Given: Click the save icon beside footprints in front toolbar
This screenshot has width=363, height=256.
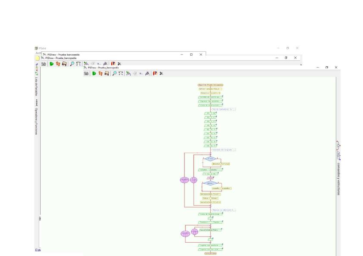Looking at the screenshot, I should point(107,74).
